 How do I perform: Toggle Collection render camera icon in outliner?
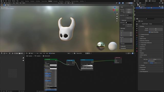click(163, 6)
